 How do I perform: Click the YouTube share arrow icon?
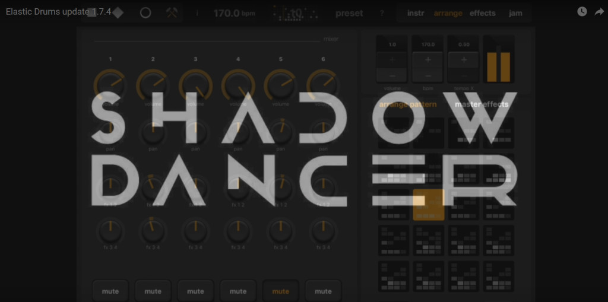pyautogui.click(x=599, y=12)
